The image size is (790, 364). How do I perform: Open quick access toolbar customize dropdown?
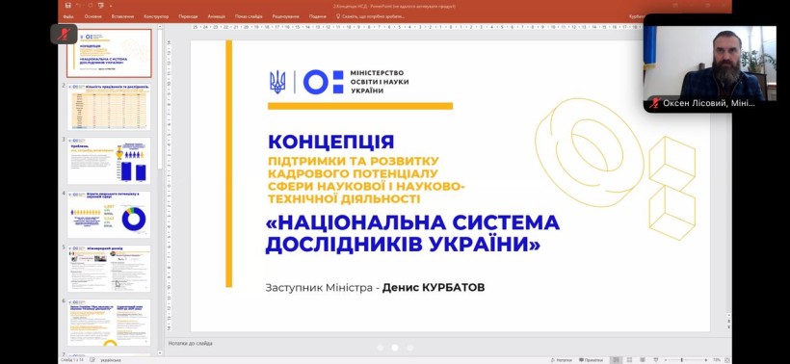[110, 6]
